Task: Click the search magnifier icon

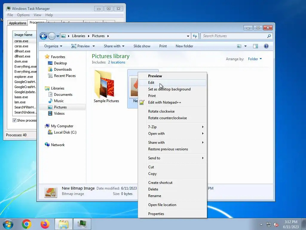Action: coord(269,36)
